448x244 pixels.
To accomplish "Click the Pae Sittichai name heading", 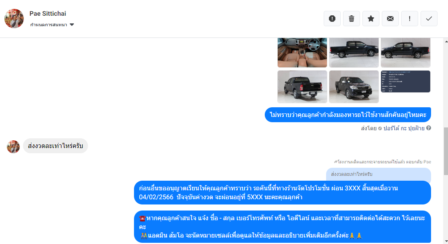I will 48,14.
